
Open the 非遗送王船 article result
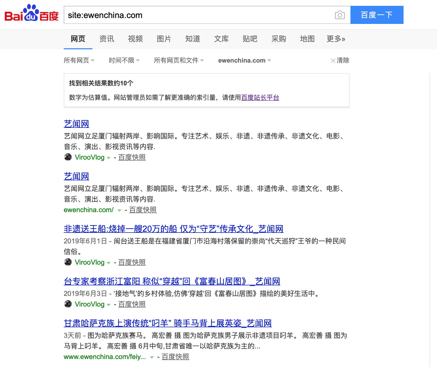coord(174,229)
